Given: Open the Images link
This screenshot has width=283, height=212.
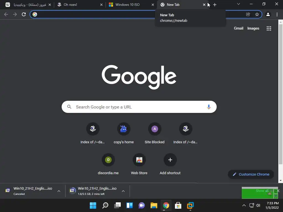Looking at the screenshot, I should click(253, 28).
